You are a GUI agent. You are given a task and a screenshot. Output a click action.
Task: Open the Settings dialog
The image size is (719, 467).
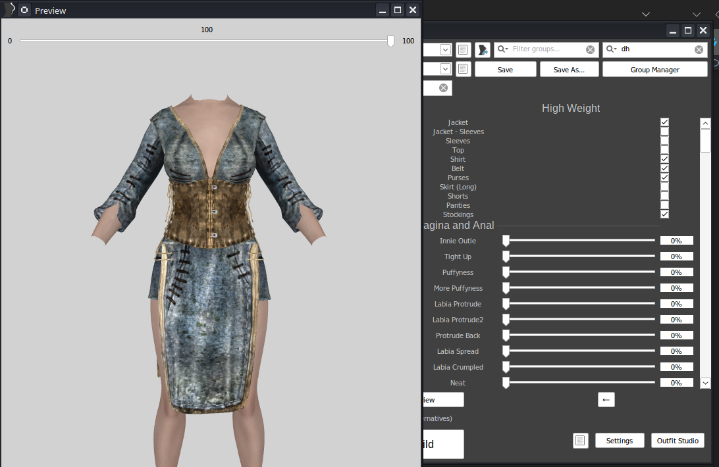pos(619,441)
